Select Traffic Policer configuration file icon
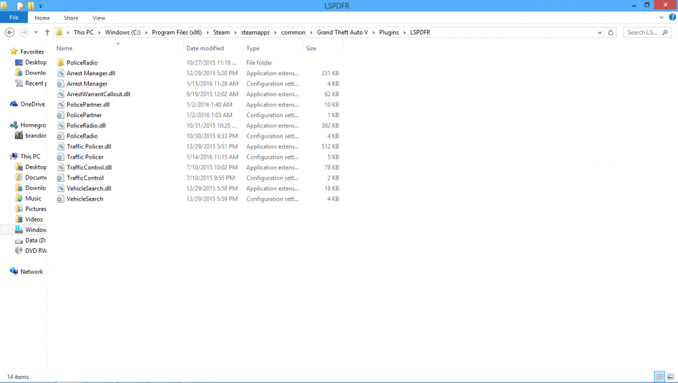 pos(60,157)
